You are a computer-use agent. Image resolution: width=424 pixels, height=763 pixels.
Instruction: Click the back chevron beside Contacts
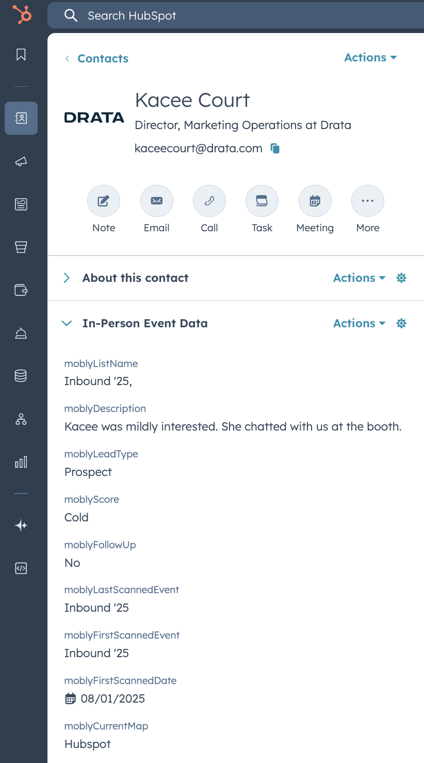[x=67, y=58]
